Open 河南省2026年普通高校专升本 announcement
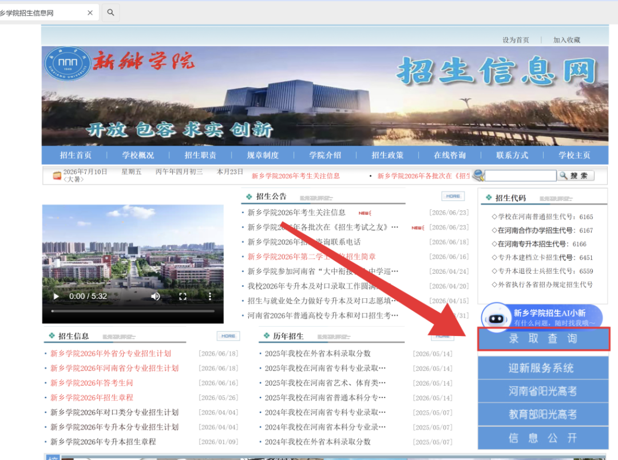This screenshot has height=460, width=618. tap(323, 315)
